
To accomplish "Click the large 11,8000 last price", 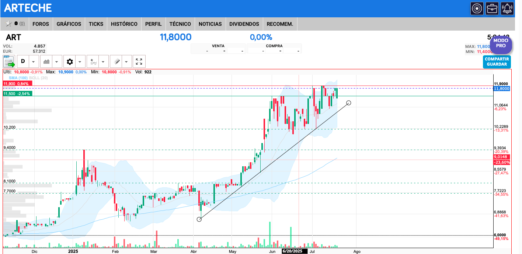I will (x=175, y=37).
